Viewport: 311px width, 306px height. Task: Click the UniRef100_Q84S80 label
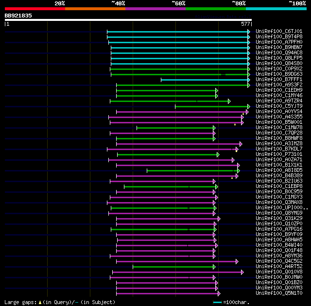point(279,64)
